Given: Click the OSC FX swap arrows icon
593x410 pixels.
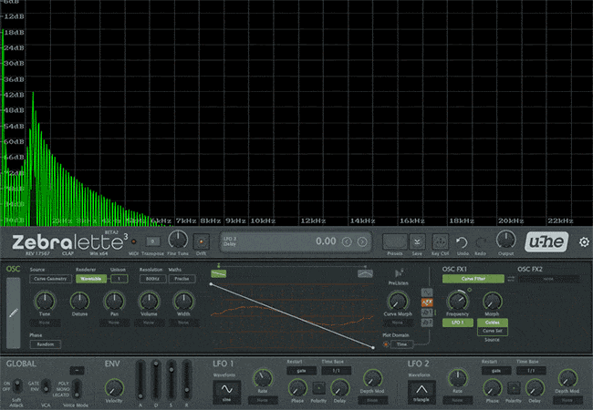Looking at the screenshot, I should pos(511,279).
